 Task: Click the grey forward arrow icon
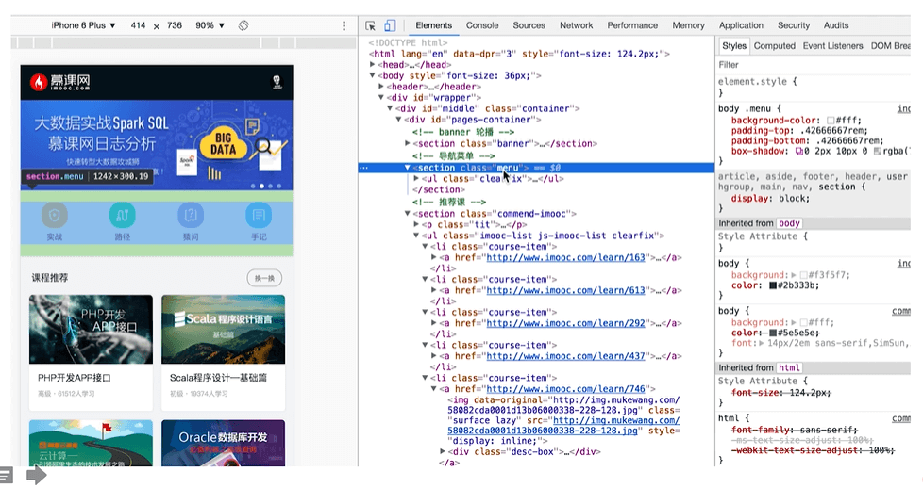(37, 475)
